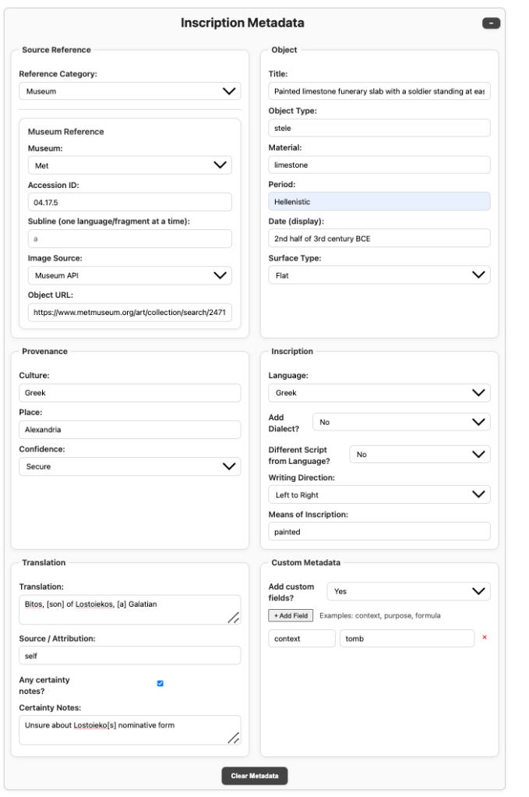This screenshot has height=797, width=529.
Task: Click into the Period field
Action: [379, 201]
